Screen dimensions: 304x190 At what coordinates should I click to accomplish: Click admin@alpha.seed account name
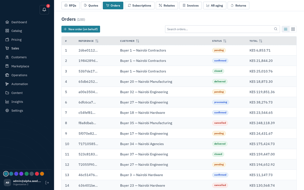tap(27, 181)
